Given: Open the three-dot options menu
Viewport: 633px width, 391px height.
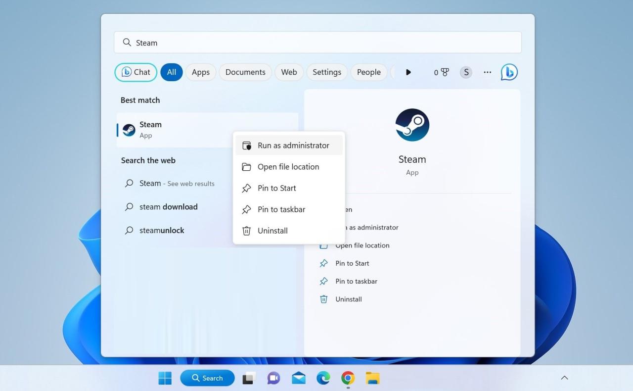Looking at the screenshot, I should point(488,72).
